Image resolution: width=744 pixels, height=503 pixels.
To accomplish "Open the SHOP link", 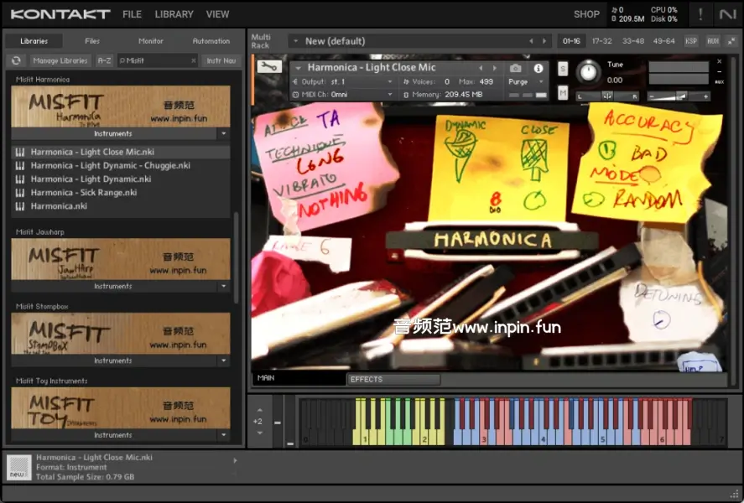I will pos(586,14).
